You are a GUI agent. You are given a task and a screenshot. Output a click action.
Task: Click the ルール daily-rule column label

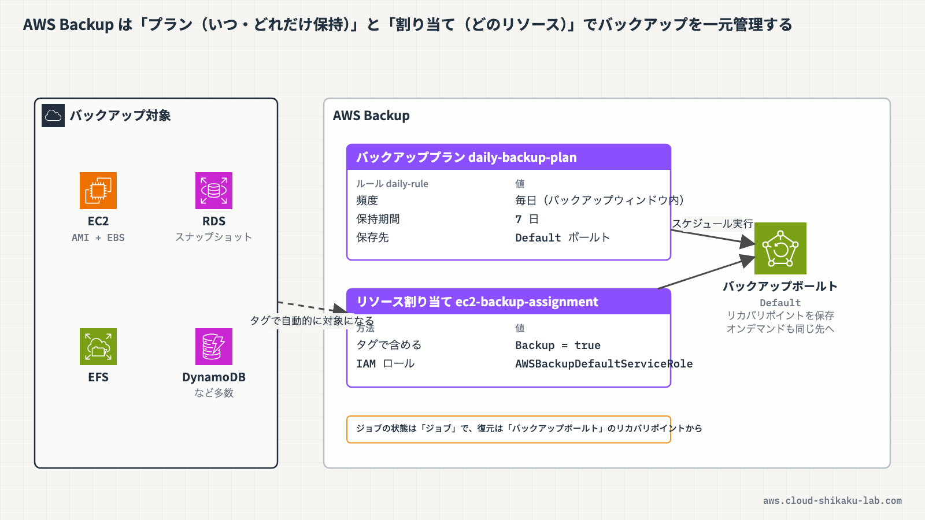392,184
